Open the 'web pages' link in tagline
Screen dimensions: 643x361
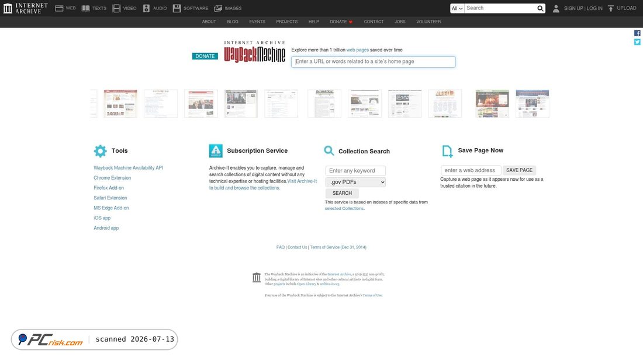(358, 50)
